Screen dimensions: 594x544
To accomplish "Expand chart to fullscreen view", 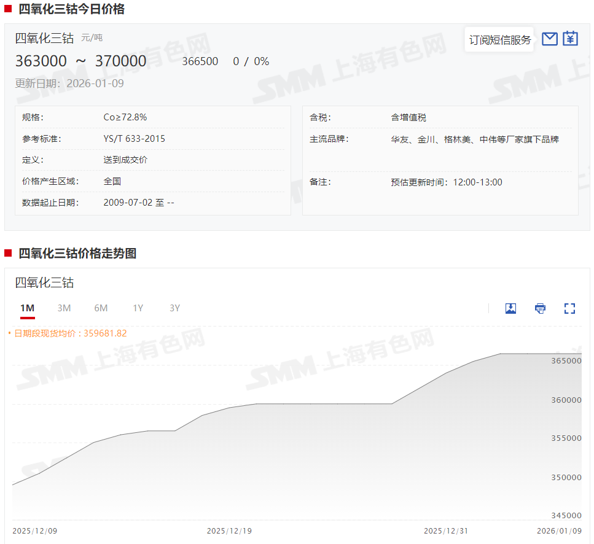I will point(569,308).
